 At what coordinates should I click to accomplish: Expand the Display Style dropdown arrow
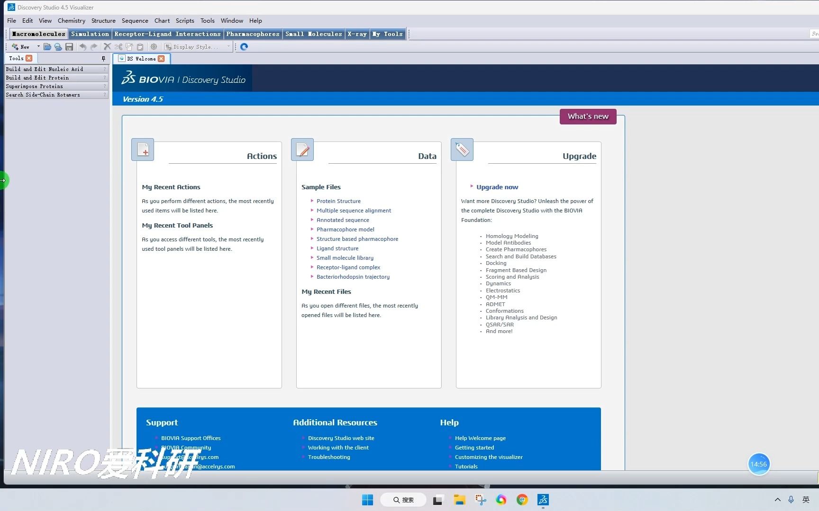click(x=228, y=47)
